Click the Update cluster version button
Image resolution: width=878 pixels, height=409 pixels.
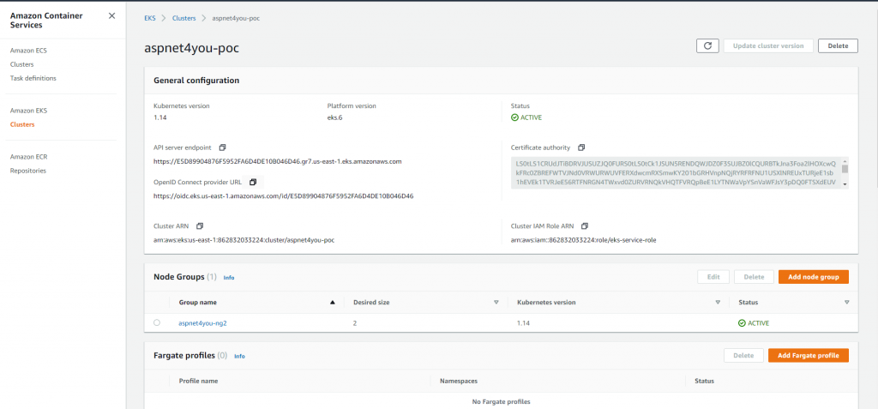point(768,46)
